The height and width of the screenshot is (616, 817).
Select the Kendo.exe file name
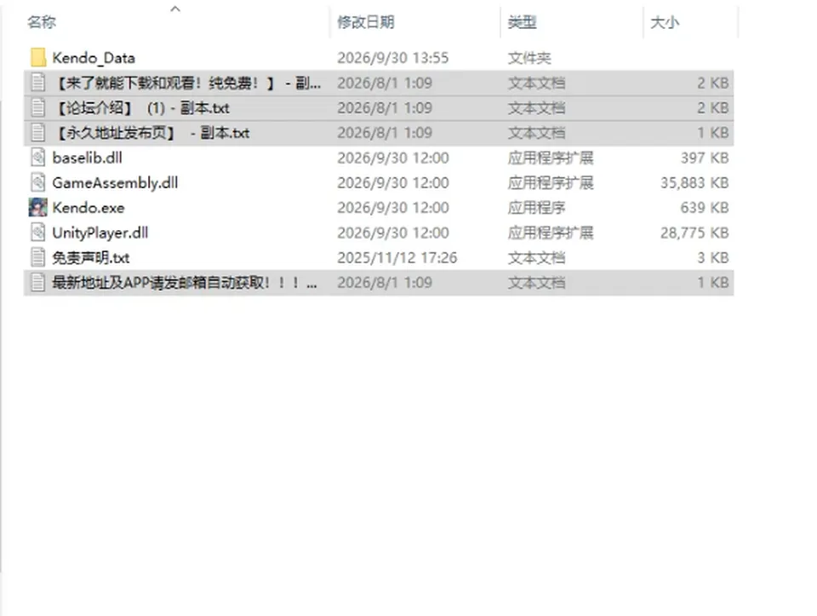point(89,208)
